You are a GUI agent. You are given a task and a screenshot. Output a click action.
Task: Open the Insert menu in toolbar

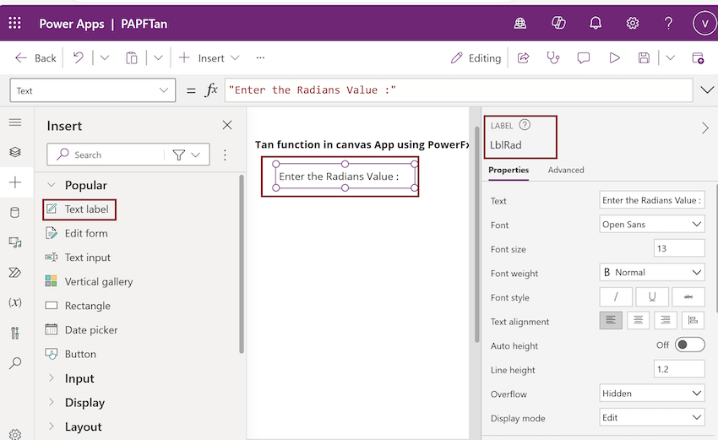(209, 58)
